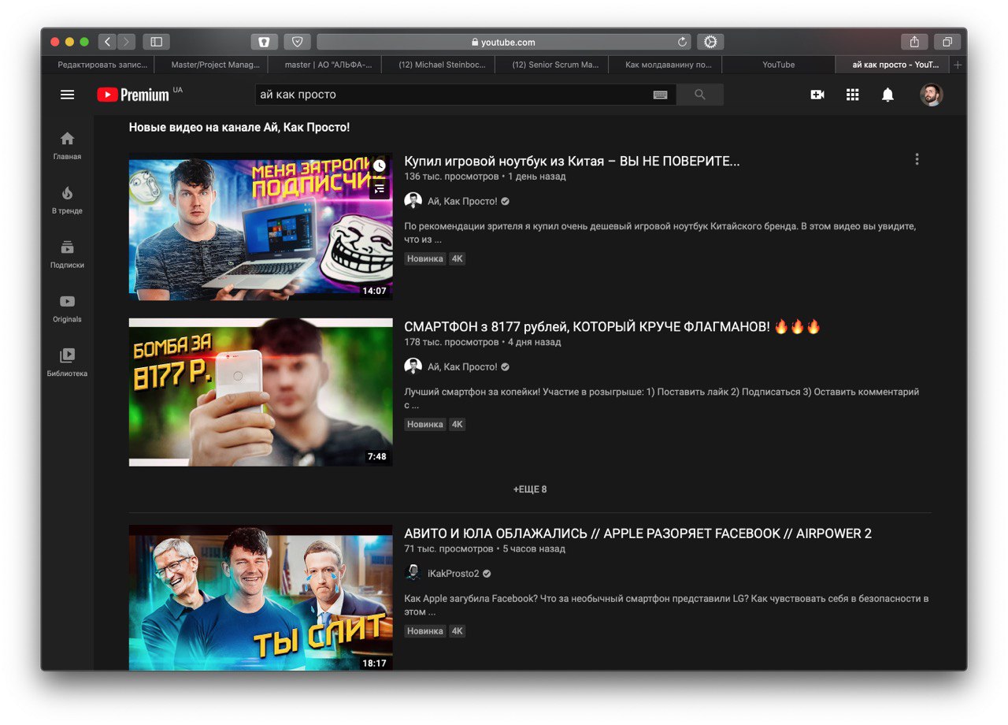Click 178 тыс. просмотров text

pos(451,342)
